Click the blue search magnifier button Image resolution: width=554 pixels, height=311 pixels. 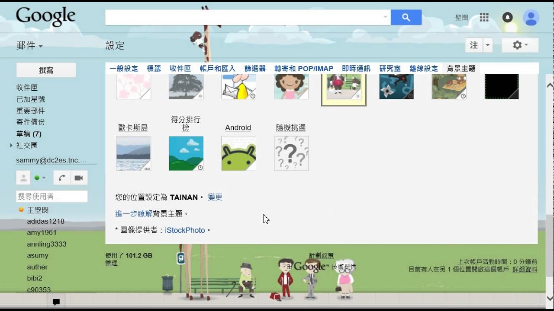pos(406,17)
